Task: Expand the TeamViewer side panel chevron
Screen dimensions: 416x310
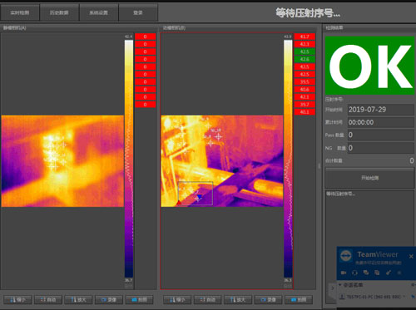Action: pos(333,288)
